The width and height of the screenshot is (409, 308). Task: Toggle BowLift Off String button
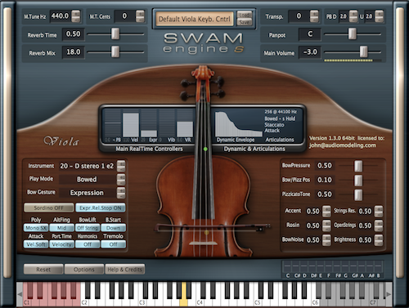88,228
